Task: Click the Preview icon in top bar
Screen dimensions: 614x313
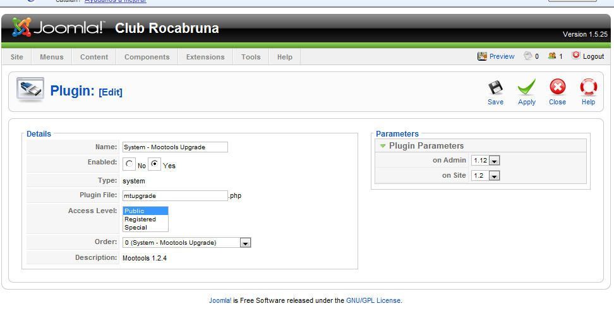Action: coord(482,56)
